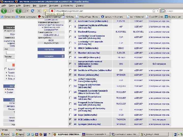This screenshot has height=137, width=183.
Task: Open the Elsevier (eLibrary.Ru) link
Action: pos(89,53)
